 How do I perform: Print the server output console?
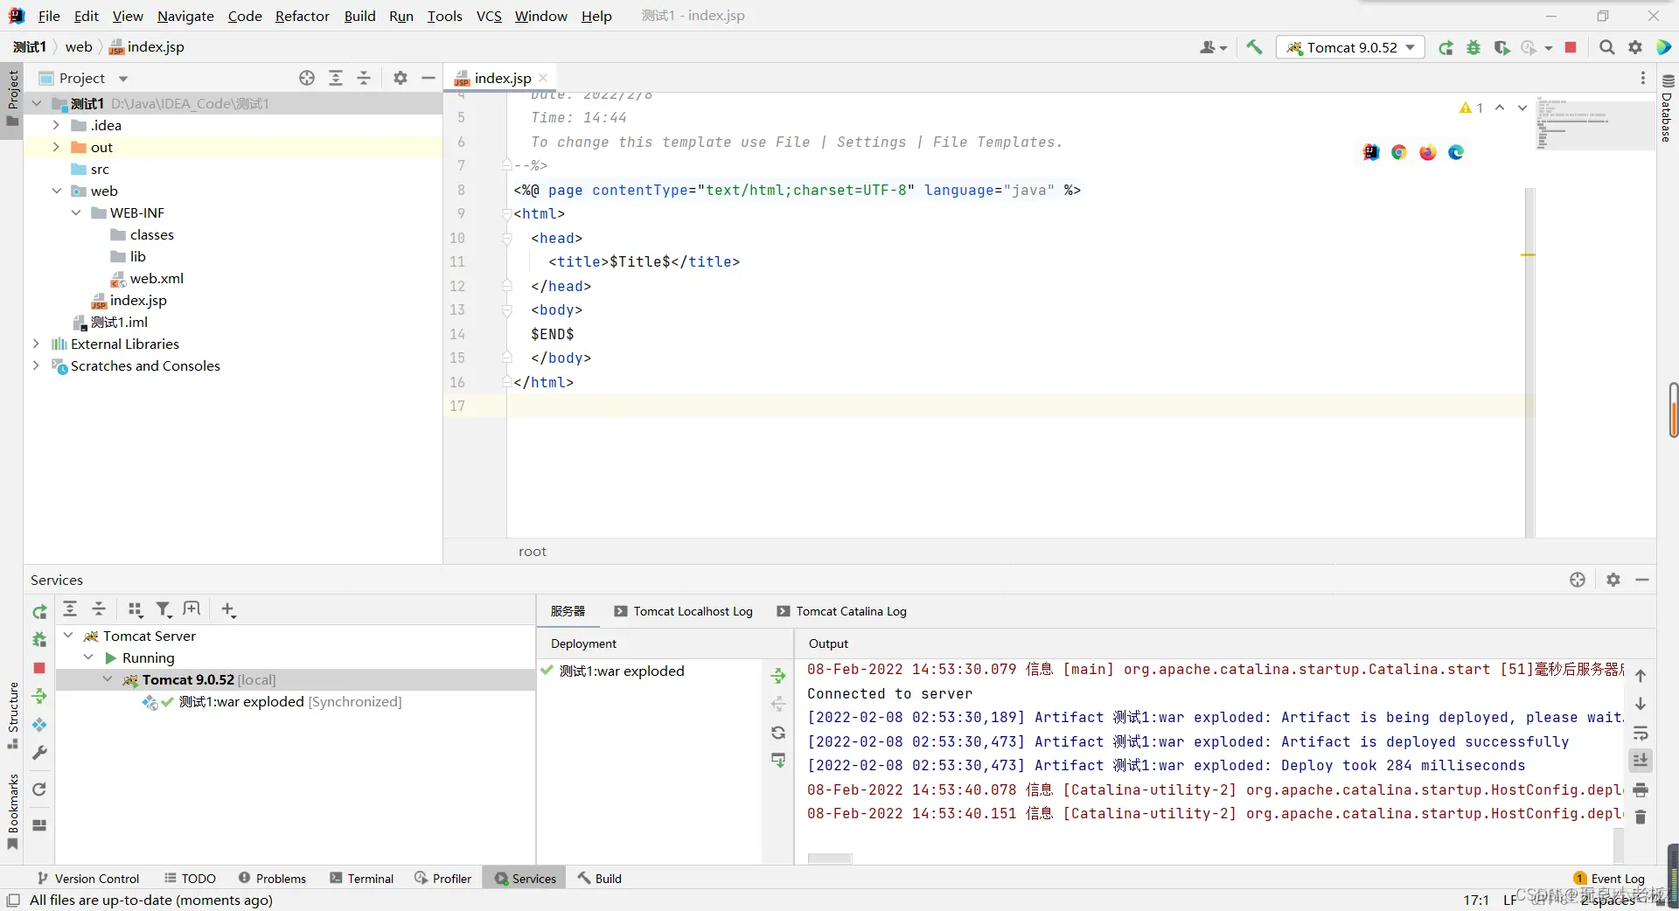coord(1641,789)
